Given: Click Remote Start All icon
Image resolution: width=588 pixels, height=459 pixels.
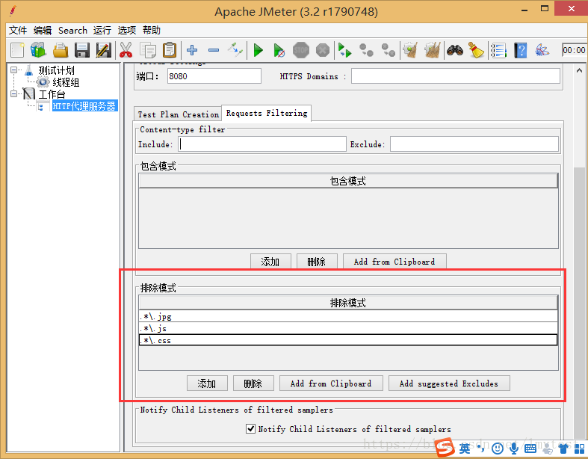Looking at the screenshot, I should (x=344, y=50).
